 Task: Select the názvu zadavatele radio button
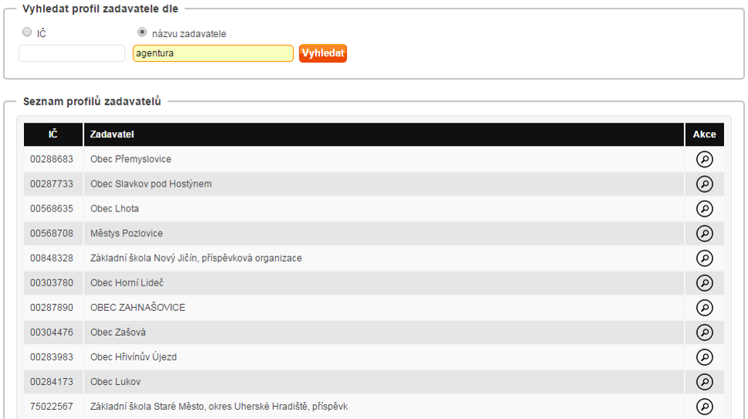(x=142, y=32)
